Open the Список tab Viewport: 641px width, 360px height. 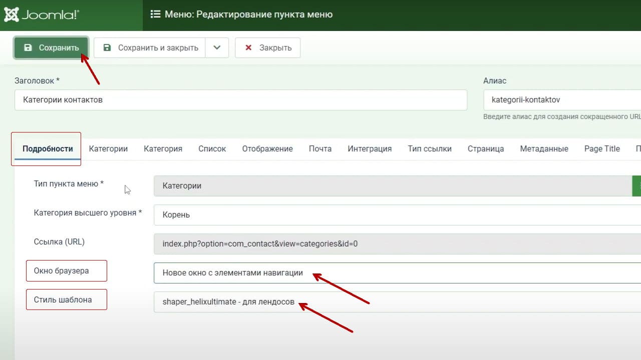[x=212, y=149]
